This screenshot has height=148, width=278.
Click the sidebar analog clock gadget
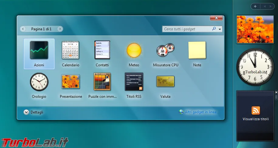255,67
